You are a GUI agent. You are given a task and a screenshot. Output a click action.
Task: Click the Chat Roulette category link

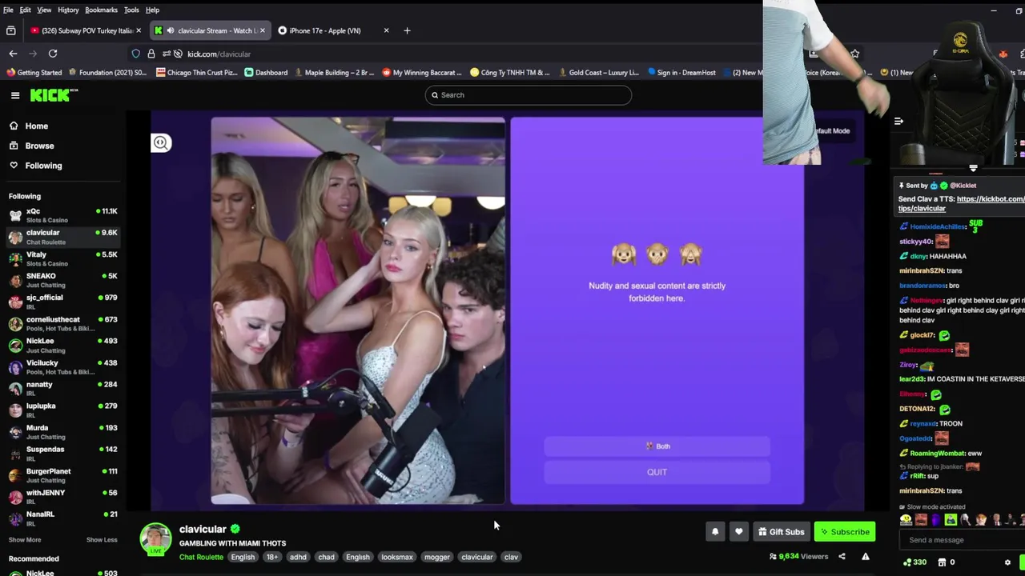pyautogui.click(x=201, y=558)
